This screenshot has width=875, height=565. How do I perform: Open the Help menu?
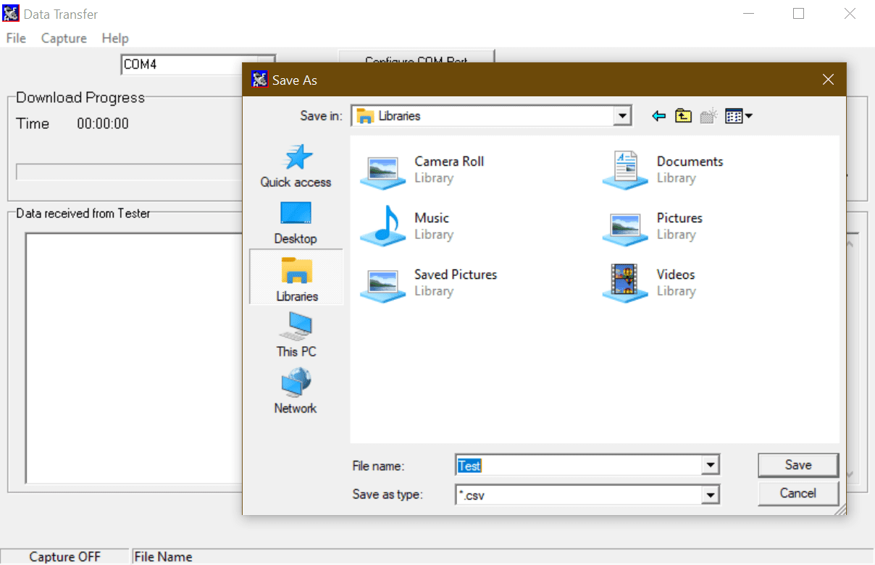pos(115,38)
